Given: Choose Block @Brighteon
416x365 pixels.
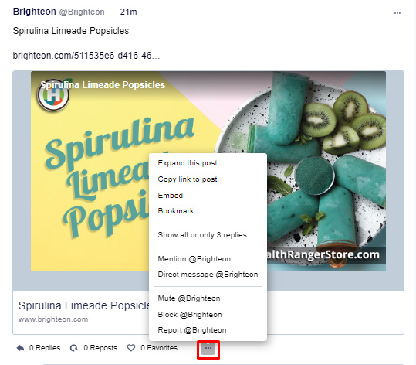Looking at the screenshot, I should click(x=190, y=315).
